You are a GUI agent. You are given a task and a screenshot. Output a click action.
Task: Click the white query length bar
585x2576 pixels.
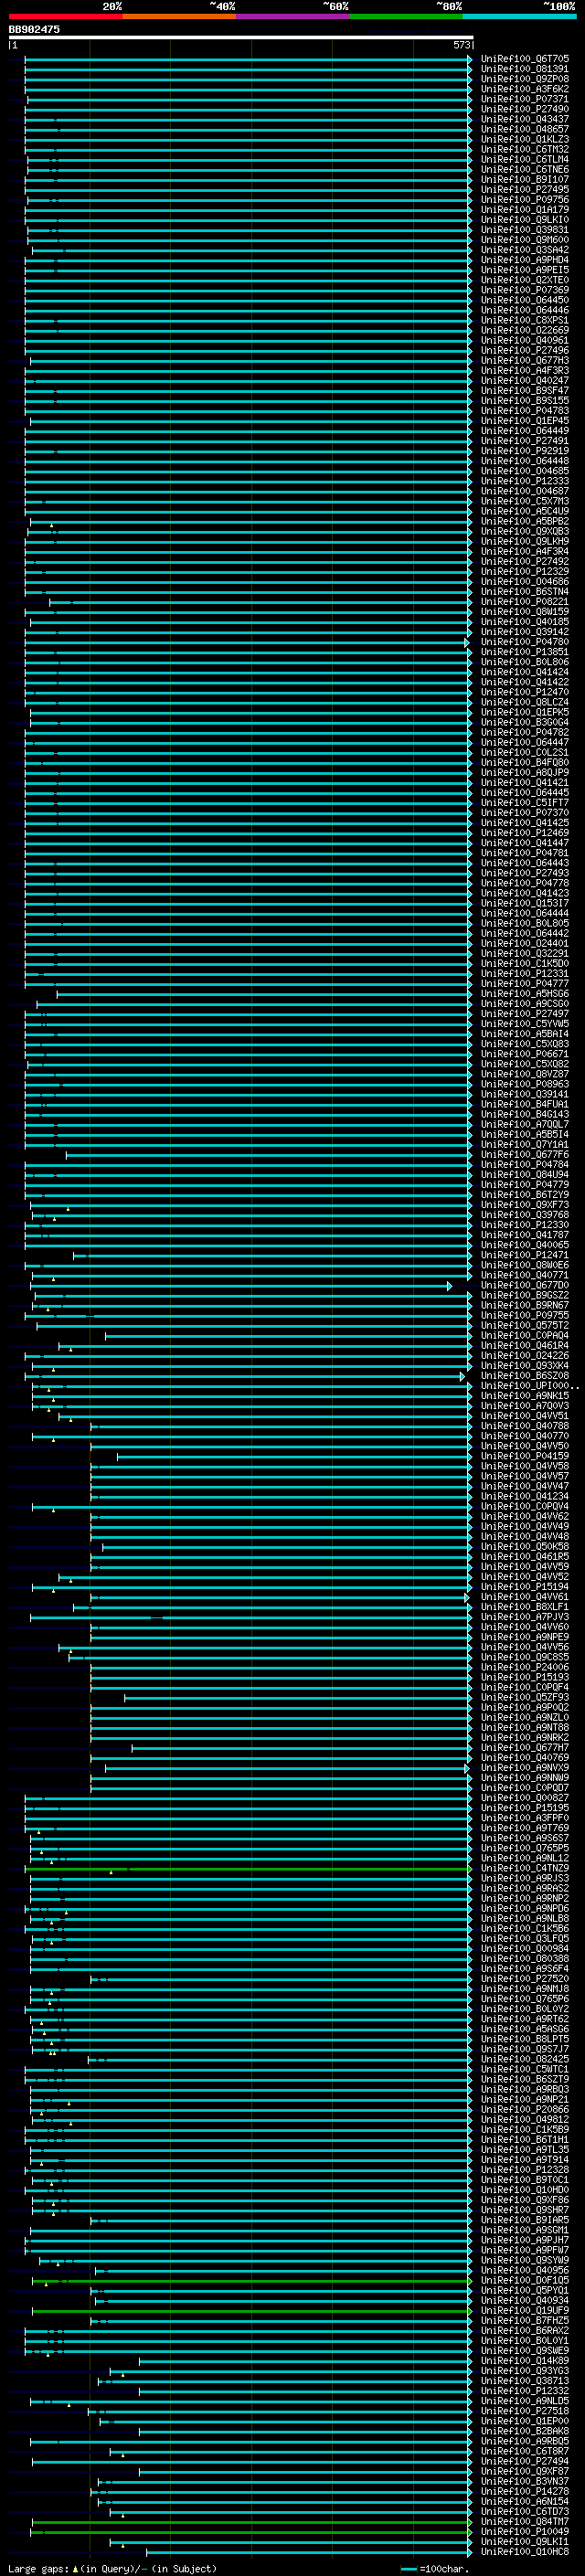point(241,38)
